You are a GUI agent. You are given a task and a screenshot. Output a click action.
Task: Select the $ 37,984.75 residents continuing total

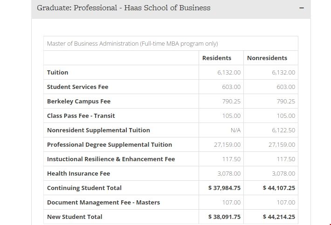tap(224, 188)
